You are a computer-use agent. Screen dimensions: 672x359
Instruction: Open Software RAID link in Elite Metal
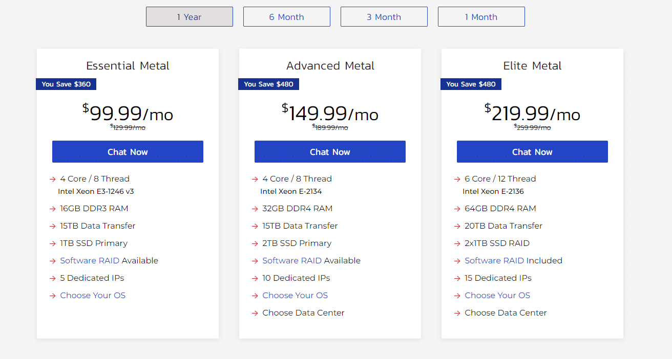pyautogui.click(x=494, y=261)
